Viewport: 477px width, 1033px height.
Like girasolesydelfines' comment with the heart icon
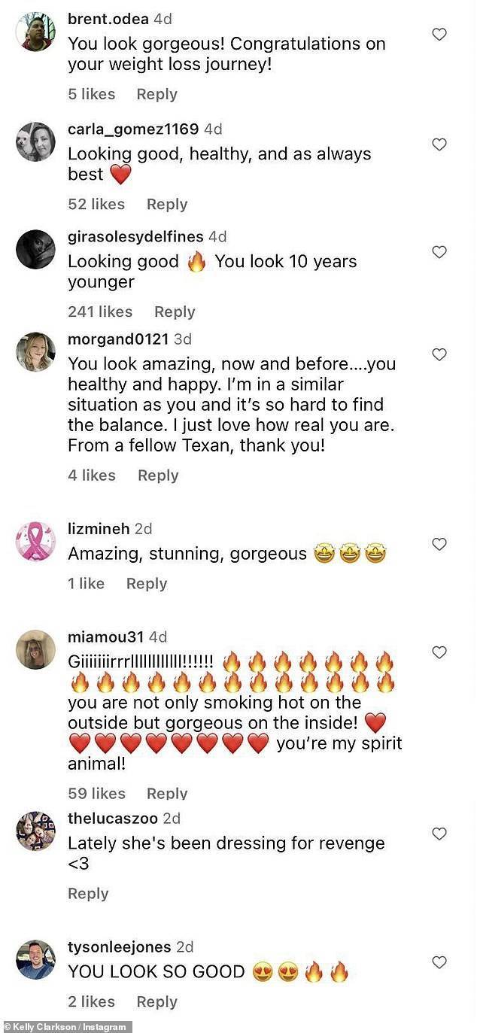click(439, 252)
